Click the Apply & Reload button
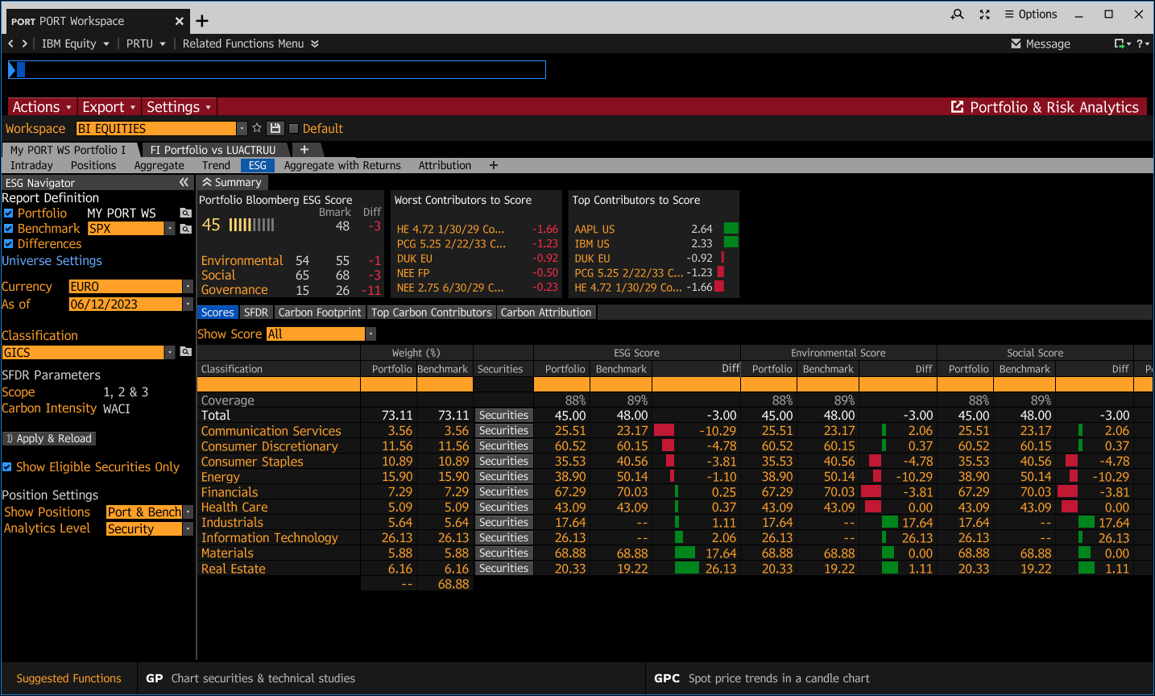This screenshot has width=1155, height=696. point(49,438)
